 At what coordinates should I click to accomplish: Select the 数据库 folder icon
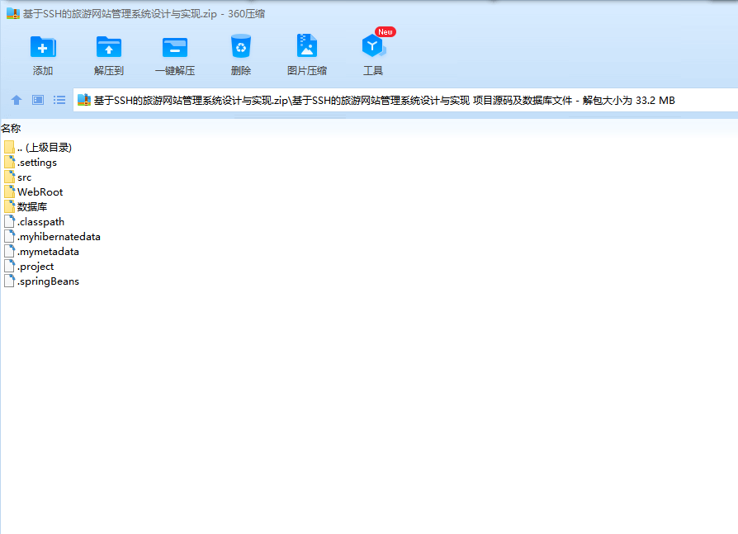(x=9, y=206)
